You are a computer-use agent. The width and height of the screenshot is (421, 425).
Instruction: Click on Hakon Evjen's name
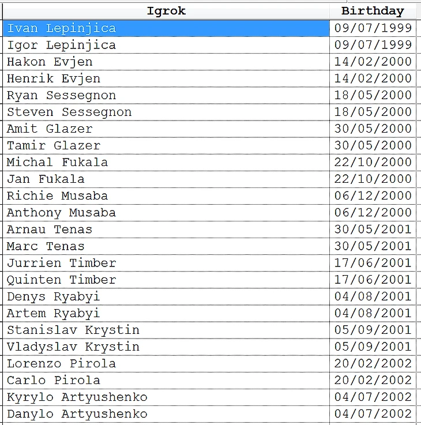pyautogui.click(x=50, y=62)
